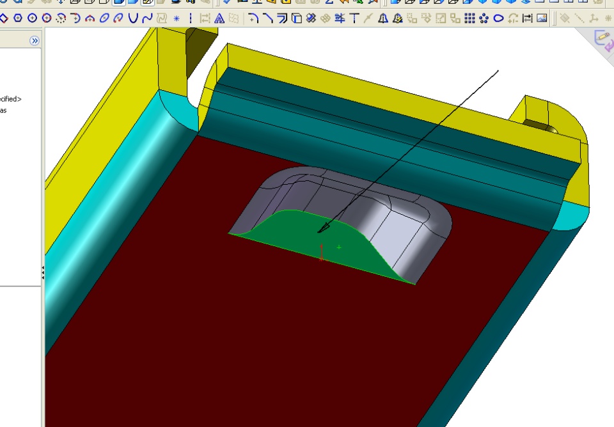Image resolution: width=614 pixels, height=427 pixels.
Task: Select the Modify Sketch tool
Action: 513,18
